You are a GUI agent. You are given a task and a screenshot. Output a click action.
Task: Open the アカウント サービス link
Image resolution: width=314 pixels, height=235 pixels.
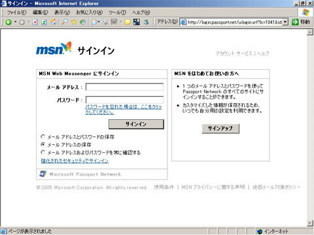pyautogui.click(x=234, y=54)
